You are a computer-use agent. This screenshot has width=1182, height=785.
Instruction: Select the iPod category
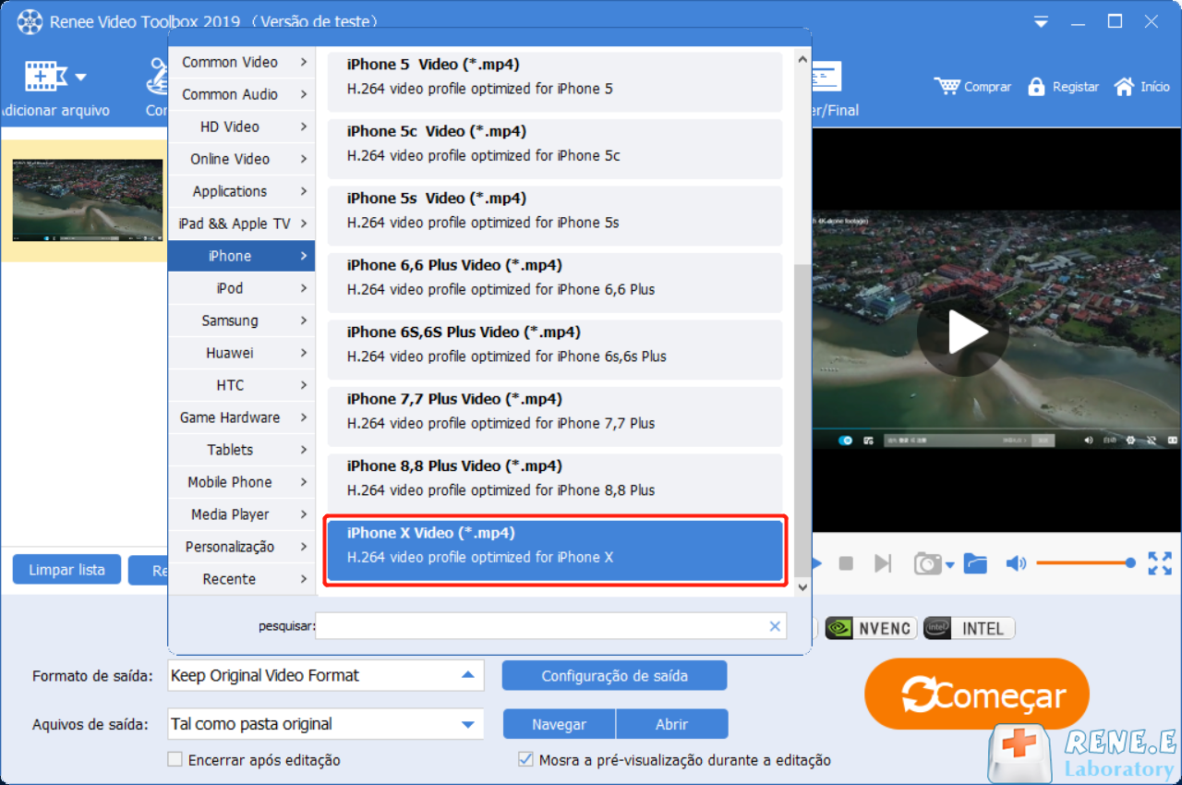coord(241,288)
